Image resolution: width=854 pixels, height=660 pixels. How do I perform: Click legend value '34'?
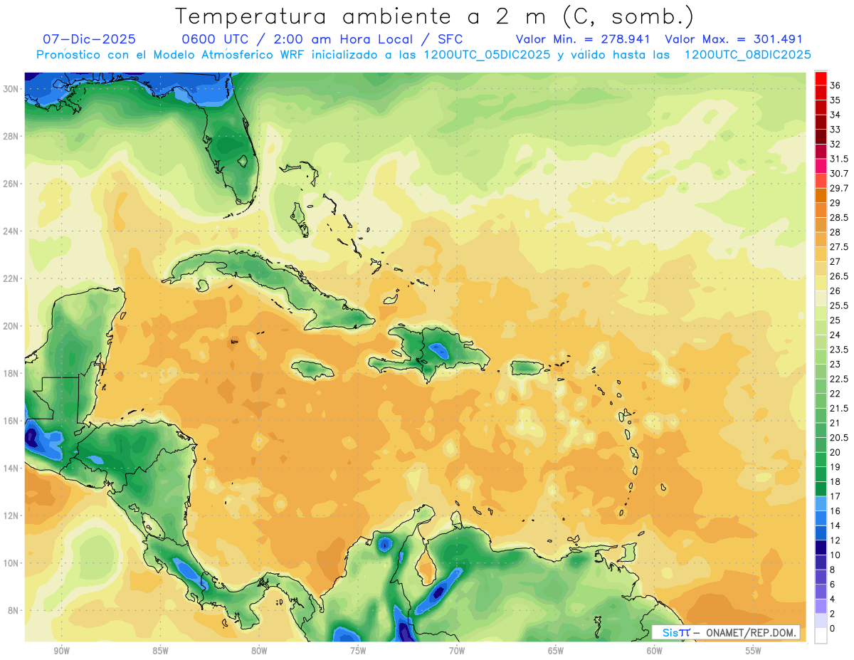click(835, 115)
